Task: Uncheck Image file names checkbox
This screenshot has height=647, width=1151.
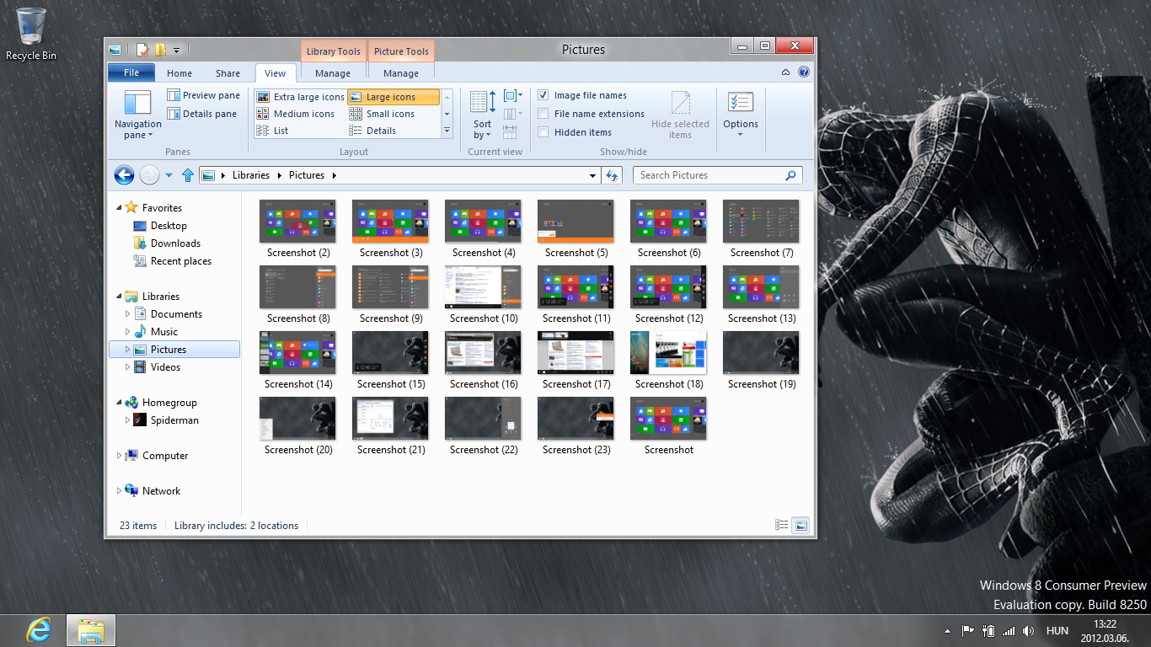Action: pyautogui.click(x=543, y=95)
